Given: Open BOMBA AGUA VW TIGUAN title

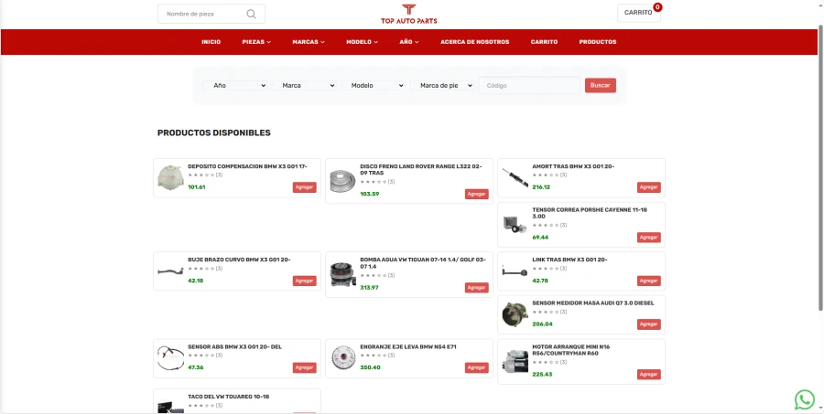Looking at the screenshot, I should (x=423, y=263).
